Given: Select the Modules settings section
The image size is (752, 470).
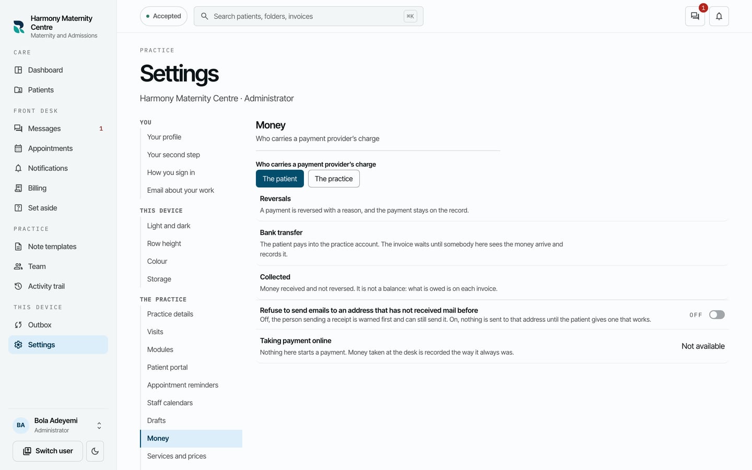Looking at the screenshot, I should coord(191,349).
